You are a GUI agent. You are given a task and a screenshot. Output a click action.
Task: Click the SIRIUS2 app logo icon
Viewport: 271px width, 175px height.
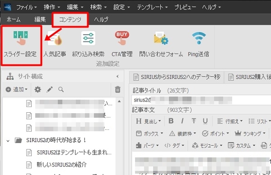point(7,7)
